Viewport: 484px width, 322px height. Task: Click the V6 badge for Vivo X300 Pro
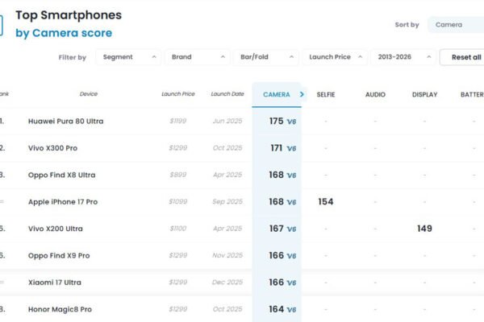(291, 148)
